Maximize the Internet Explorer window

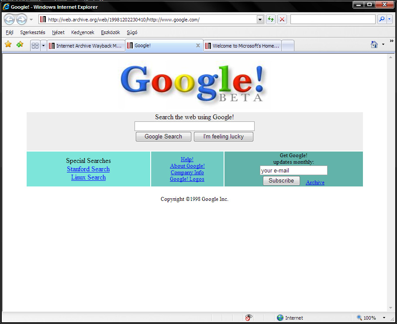pos(369,4)
